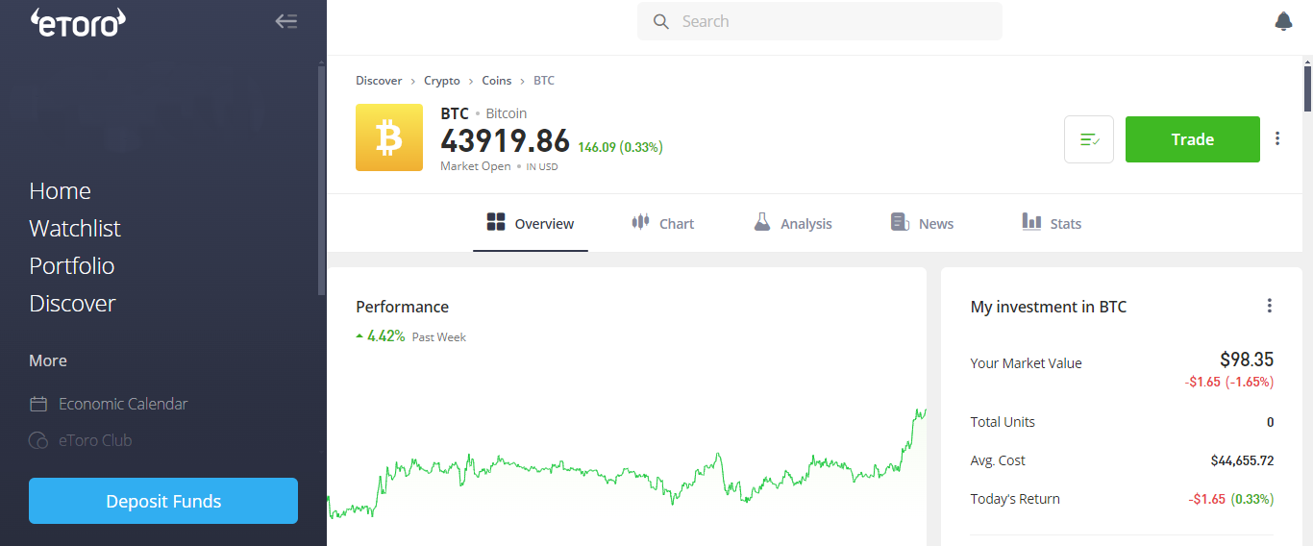Click the News document icon

(x=900, y=222)
